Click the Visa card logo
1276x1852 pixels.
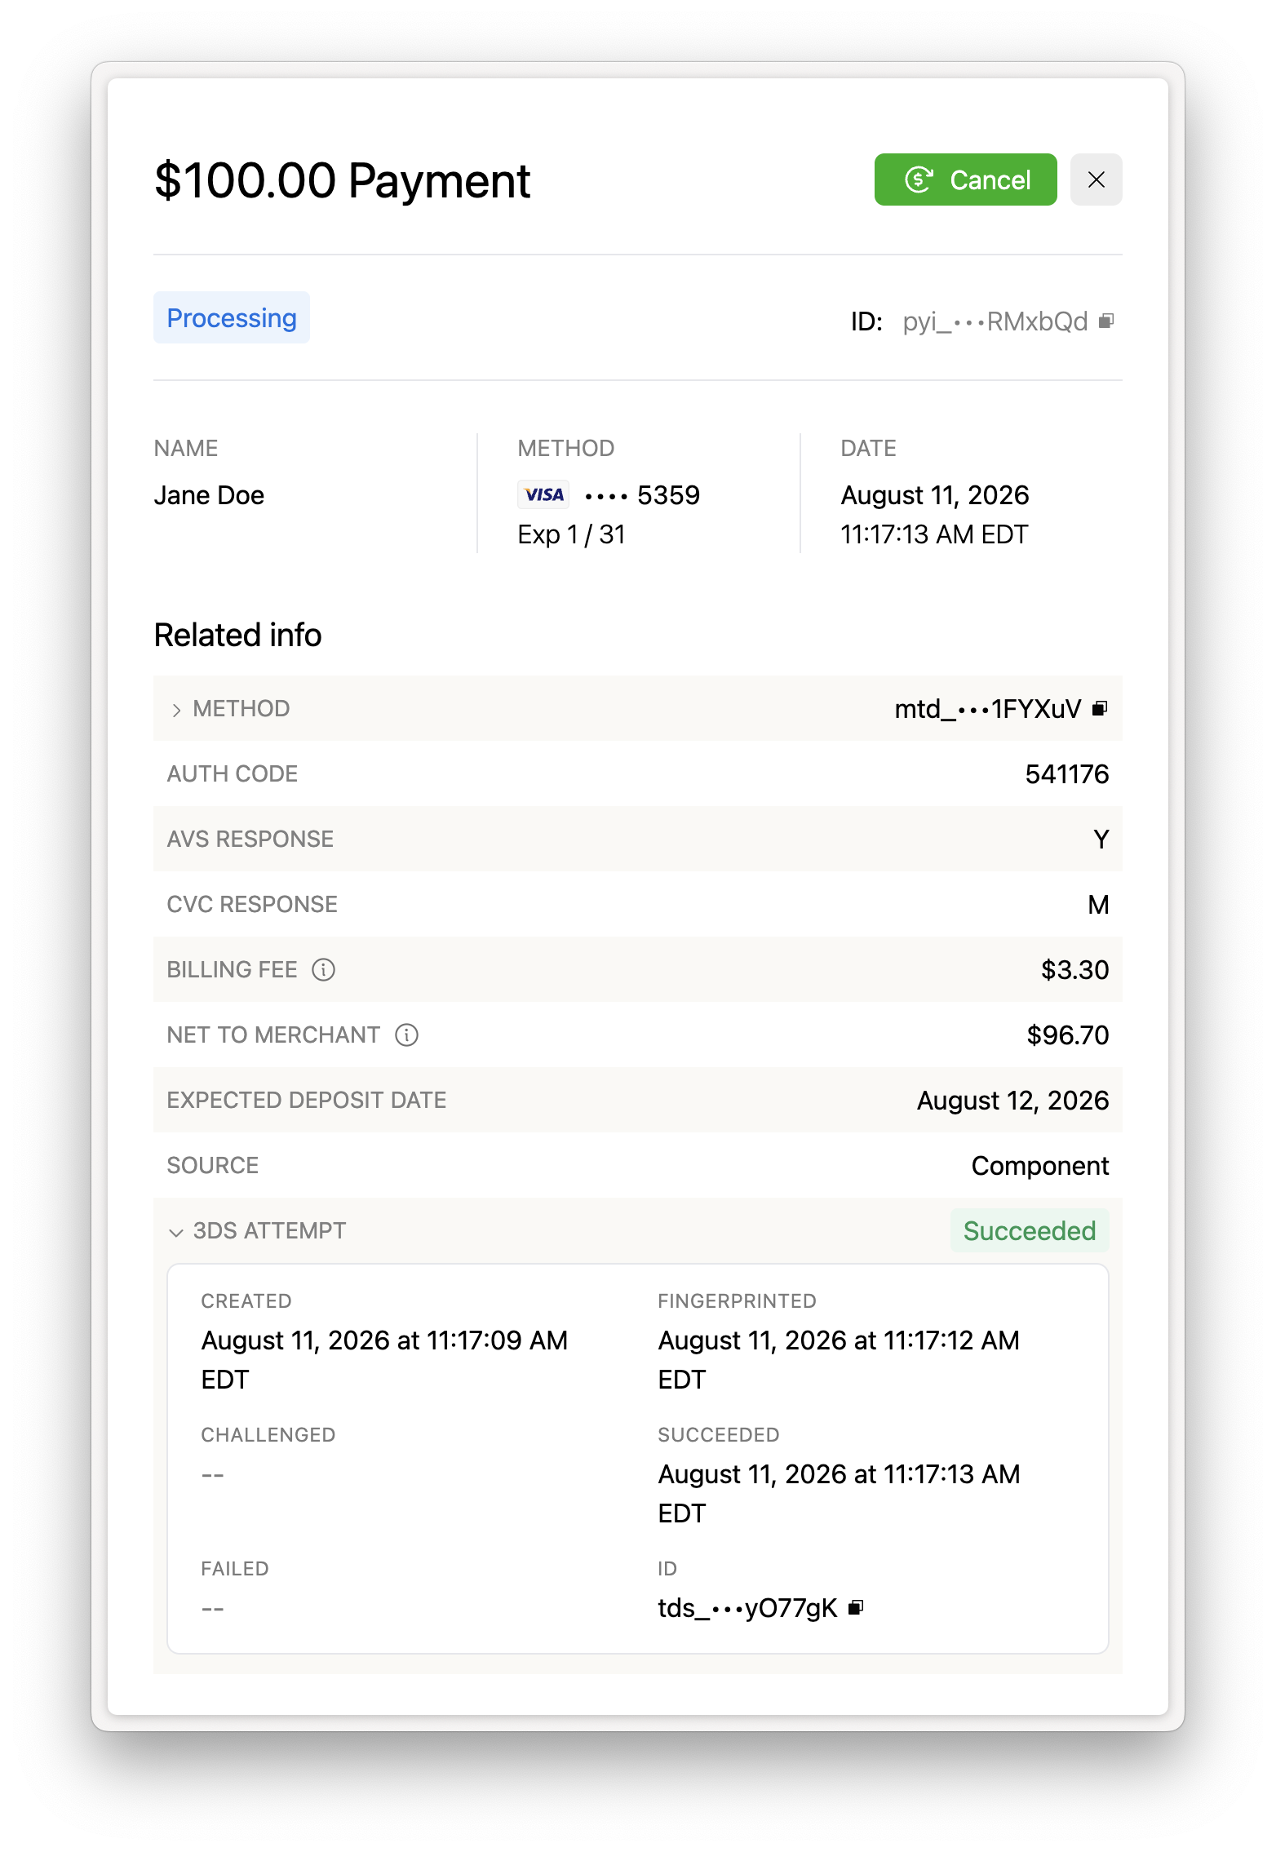pyautogui.click(x=543, y=494)
